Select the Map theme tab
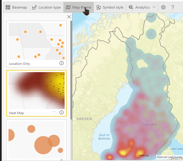183x161 pixels. tap(79, 7)
